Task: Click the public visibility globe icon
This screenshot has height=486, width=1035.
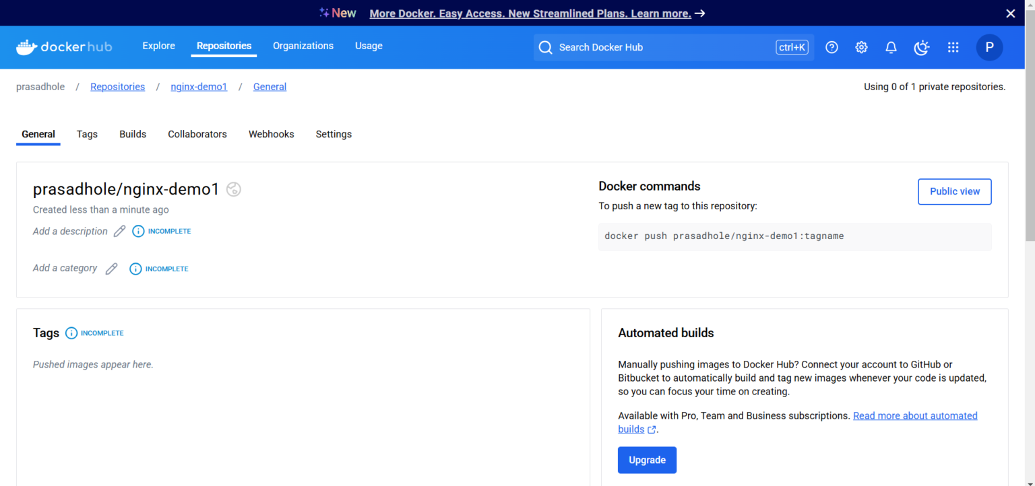Action: (x=234, y=190)
